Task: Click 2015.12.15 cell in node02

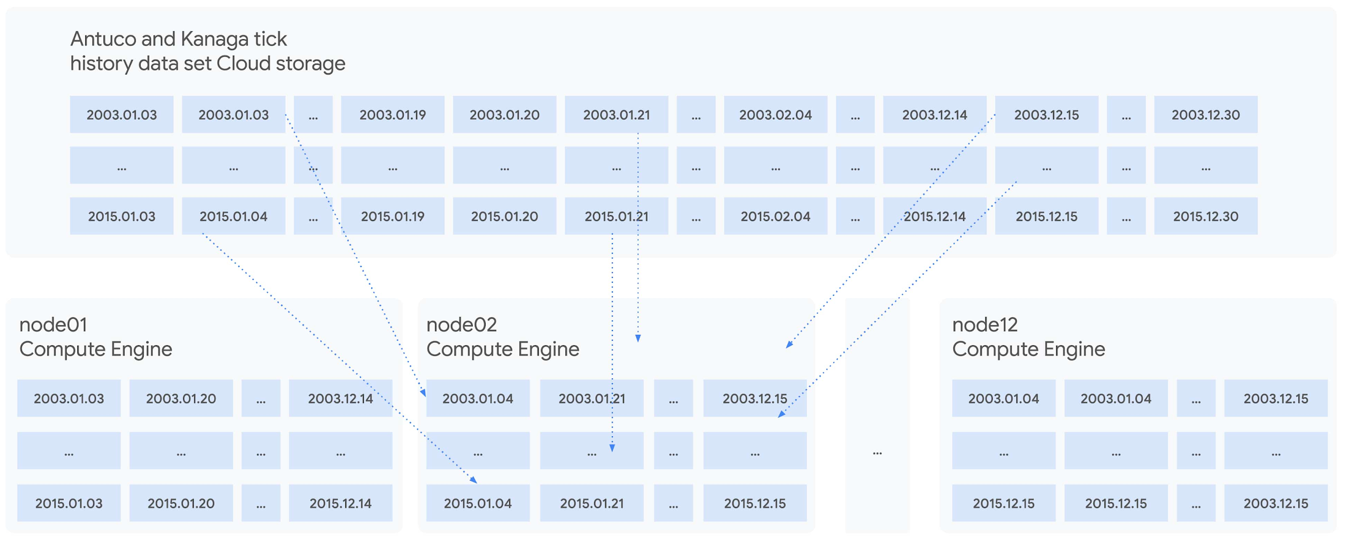Action: tap(755, 503)
